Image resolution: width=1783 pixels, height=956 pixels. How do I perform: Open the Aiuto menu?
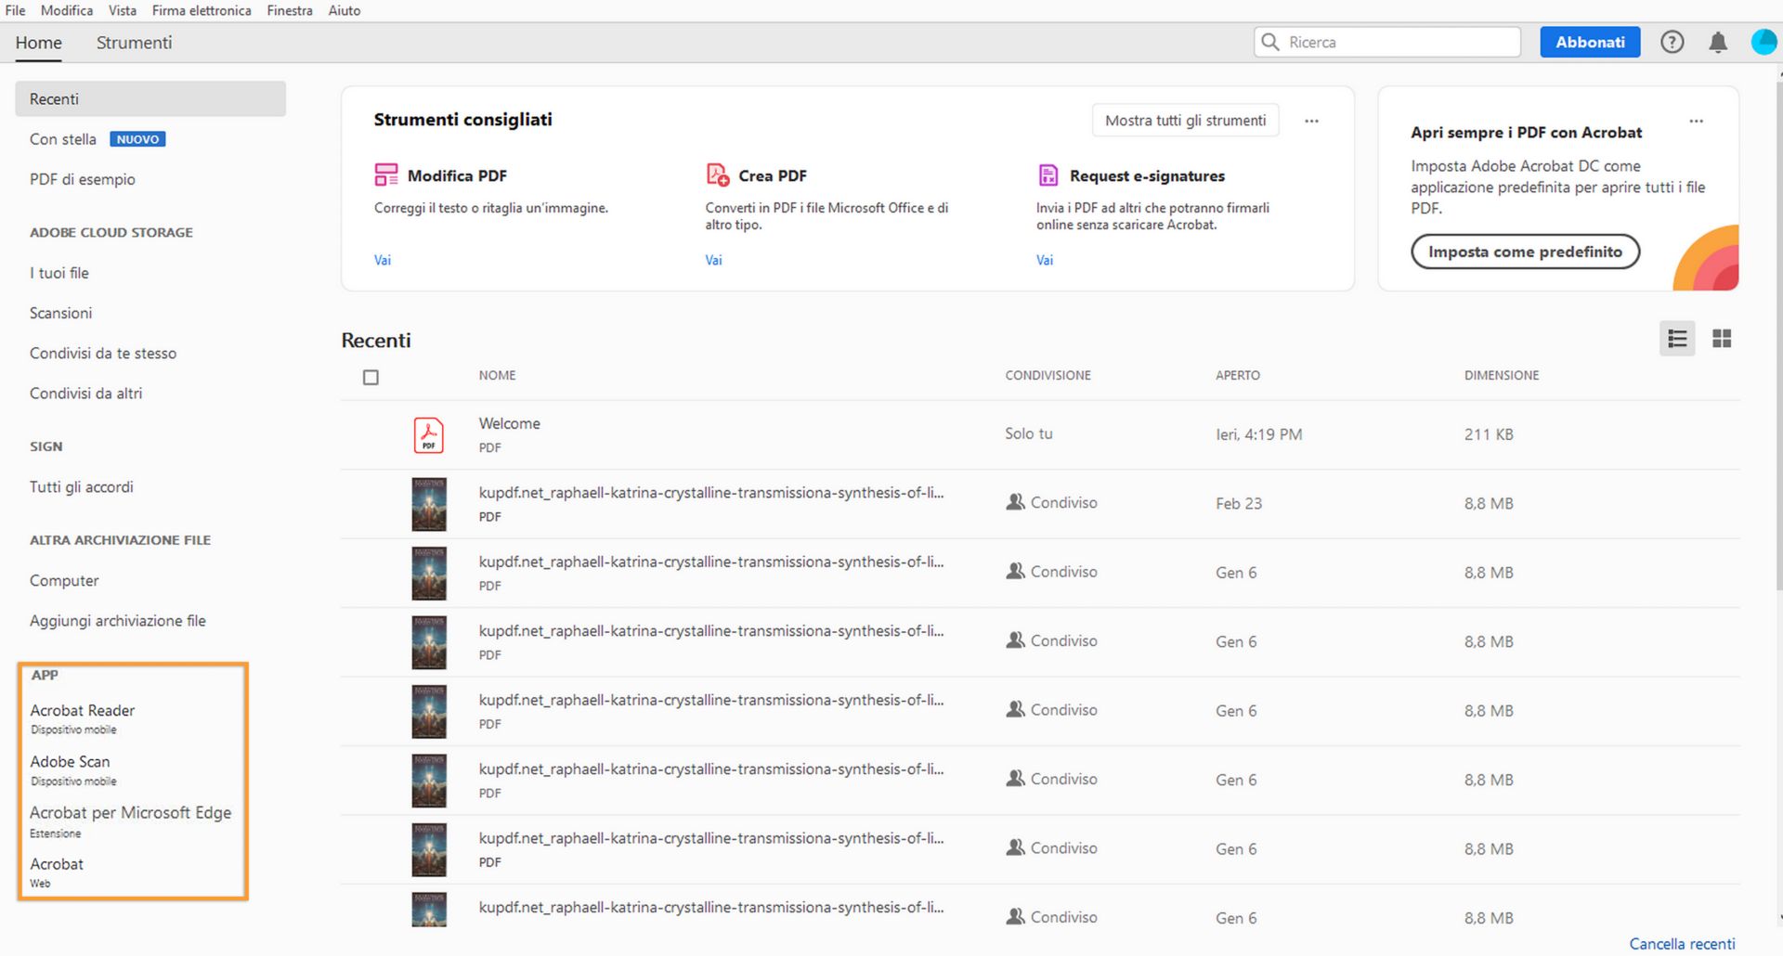[x=345, y=10]
